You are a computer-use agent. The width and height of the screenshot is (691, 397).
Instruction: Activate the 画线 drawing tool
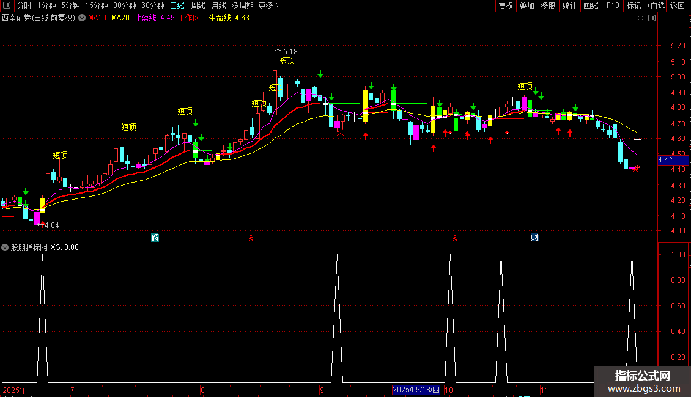(591, 5)
